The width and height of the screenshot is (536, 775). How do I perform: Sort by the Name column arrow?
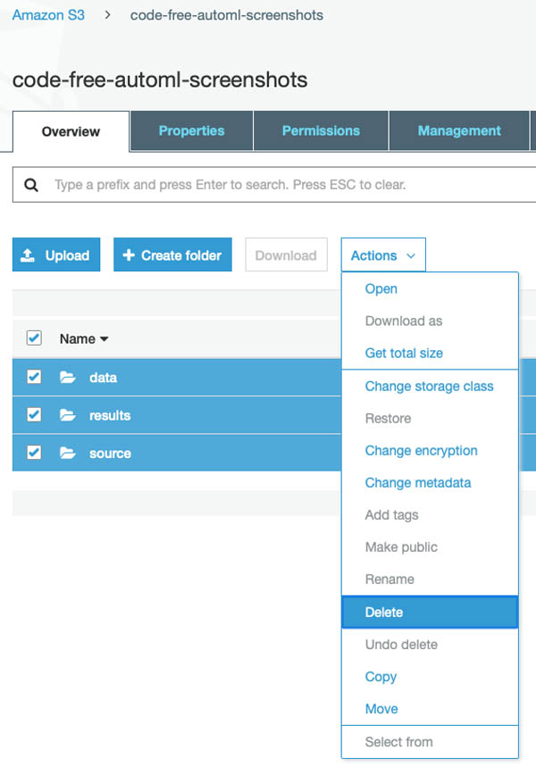point(104,339)
